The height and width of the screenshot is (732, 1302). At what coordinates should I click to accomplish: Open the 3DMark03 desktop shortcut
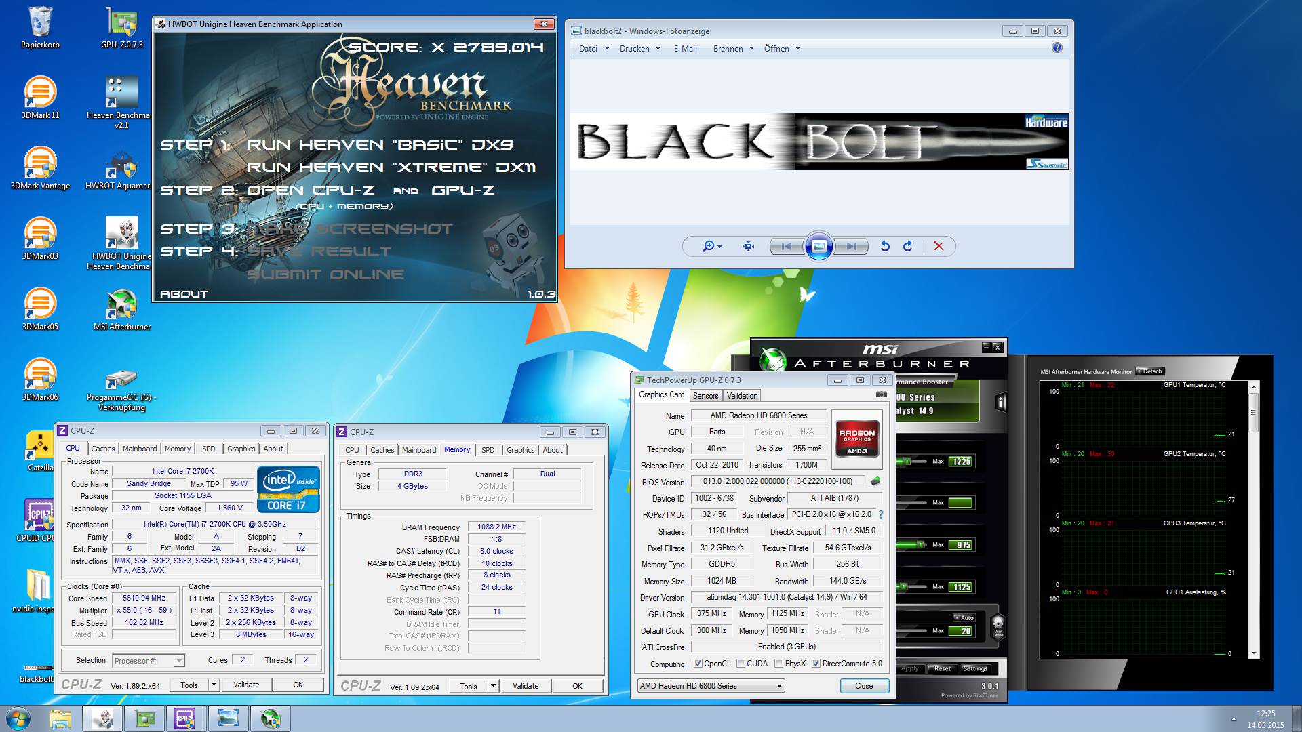coord(40,239)
